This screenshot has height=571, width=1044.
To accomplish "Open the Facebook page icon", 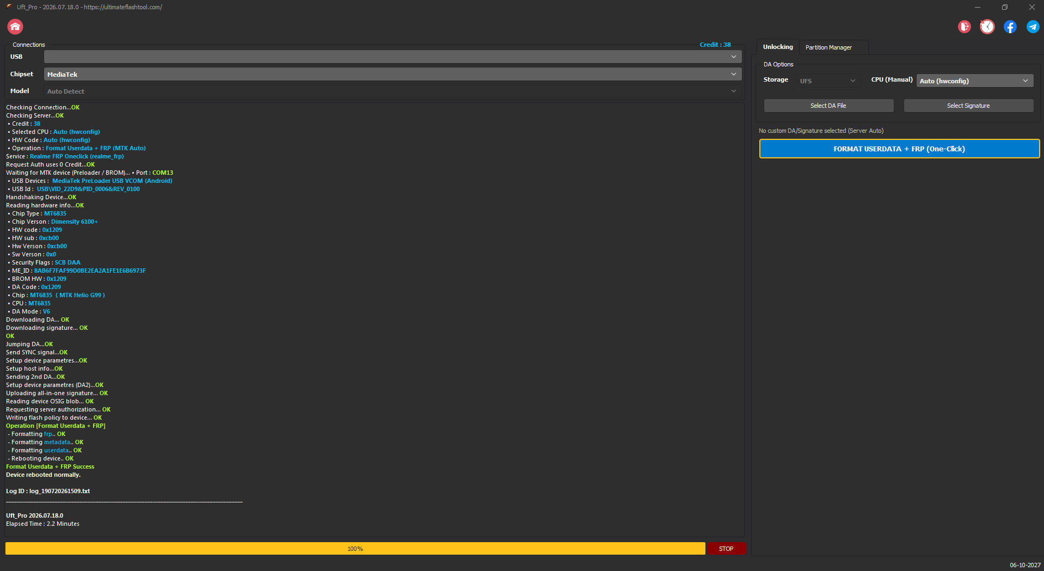I will 1010,27.
